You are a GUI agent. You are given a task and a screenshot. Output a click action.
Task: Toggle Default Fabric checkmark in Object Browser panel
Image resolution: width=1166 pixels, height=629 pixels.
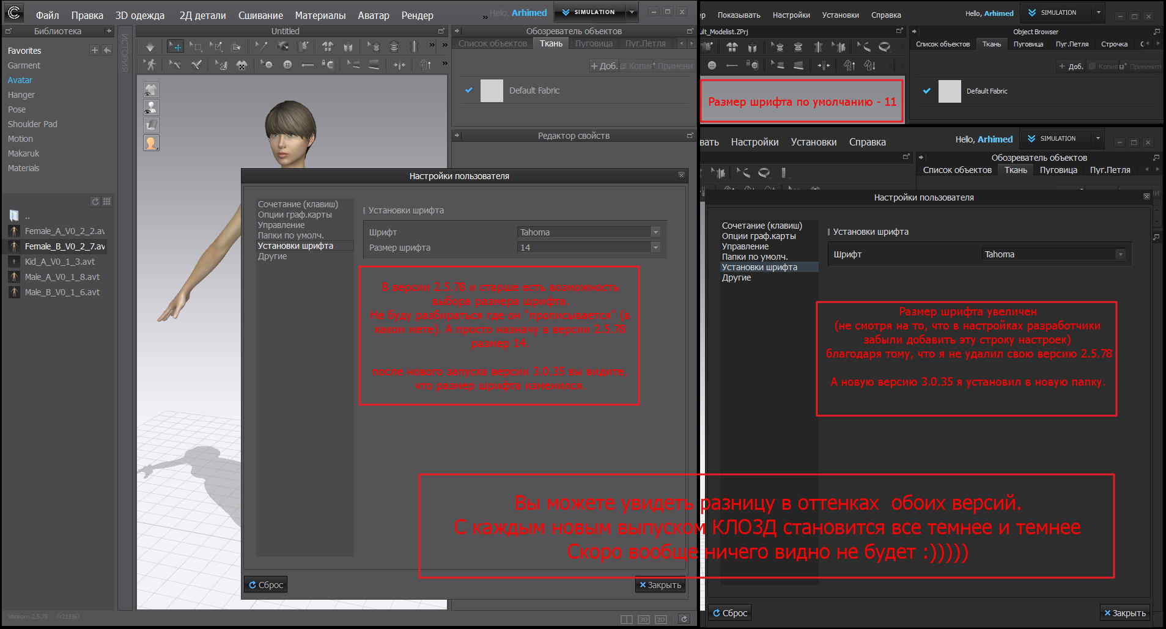[927, 91]
